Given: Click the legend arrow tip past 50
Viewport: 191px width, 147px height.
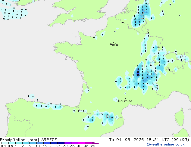Looking at the screenshot, I should pyautogui.click(x=96, y=143).
